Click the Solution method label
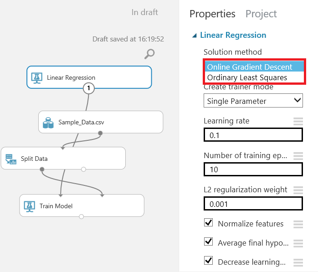The width and height of the screenshot is (318, 272). click(x=233, y=52)
